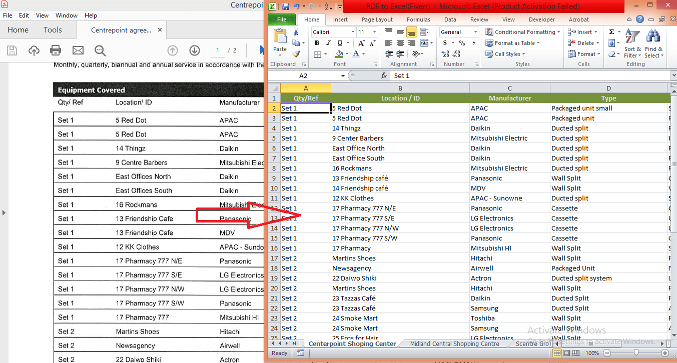Toggle Underline formatting
This screenshot has width=677, height=363.
(340, 43)
